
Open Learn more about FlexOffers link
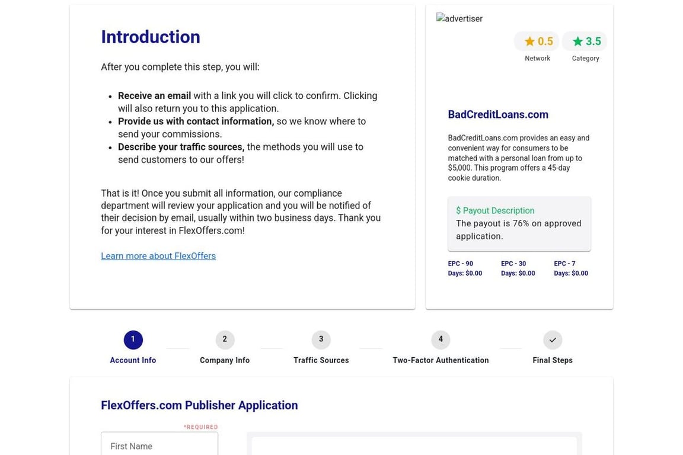158,256
